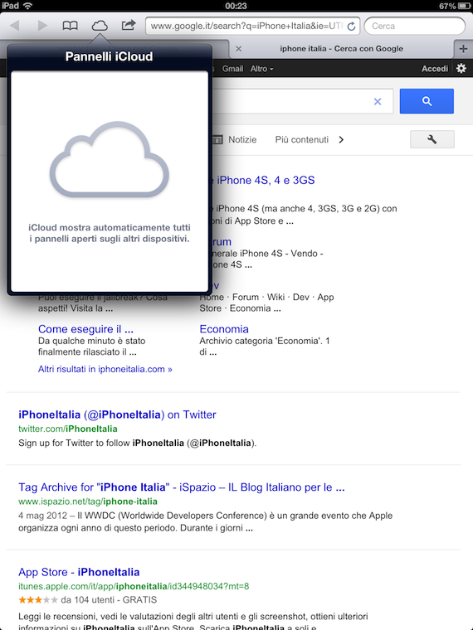
Task: Open the search tools wrench button
Action: click(x=432, y=139)
